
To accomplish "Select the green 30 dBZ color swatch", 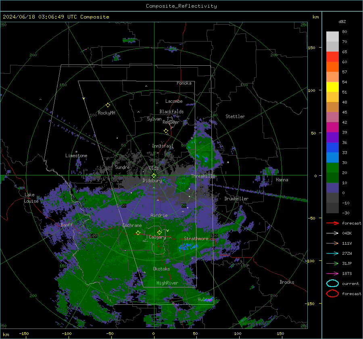I will (x=332, y=167).
